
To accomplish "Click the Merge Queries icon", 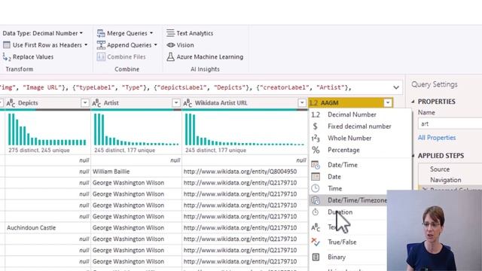I will pos(101,33).
